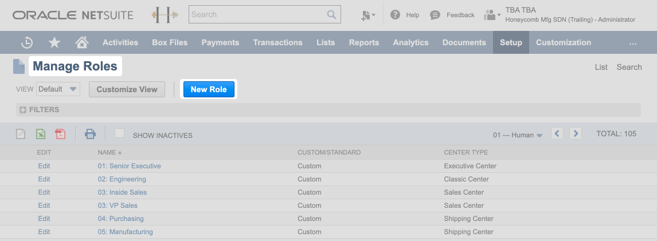
Task: Export list to PDF icon
Action: coord(60,134)
